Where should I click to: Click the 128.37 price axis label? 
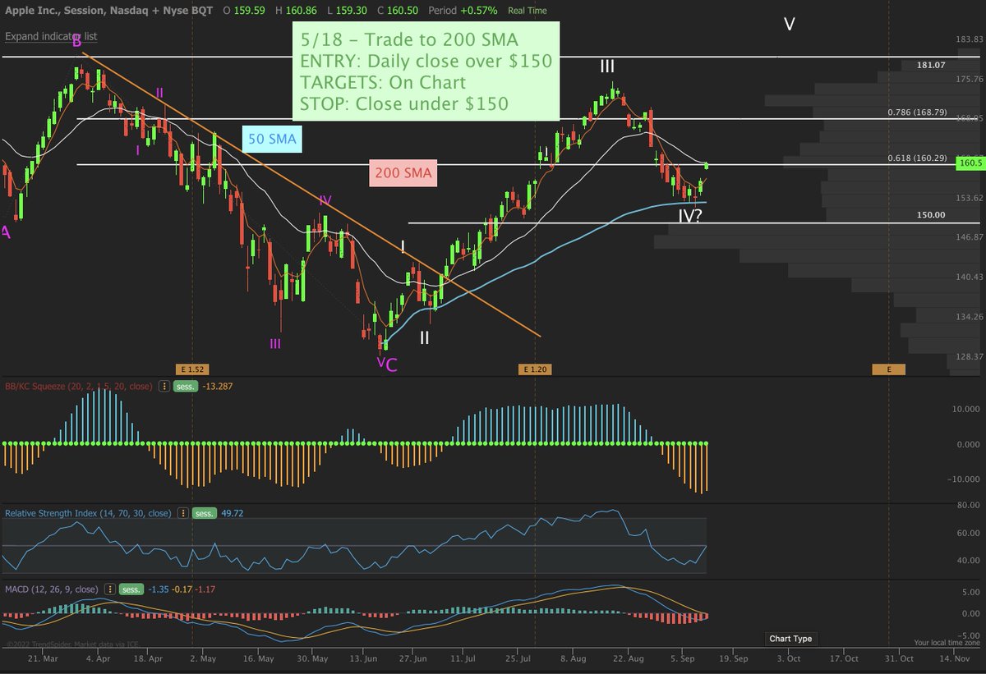coord(970,356)
